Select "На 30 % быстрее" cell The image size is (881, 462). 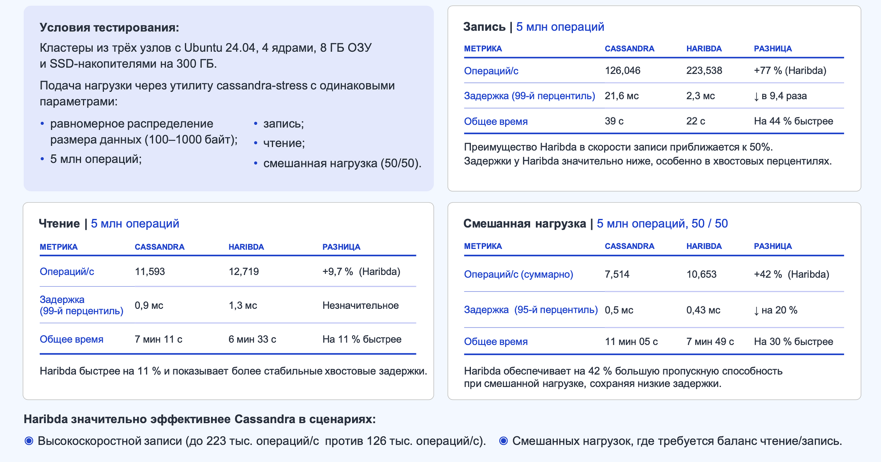pos(794,341)
